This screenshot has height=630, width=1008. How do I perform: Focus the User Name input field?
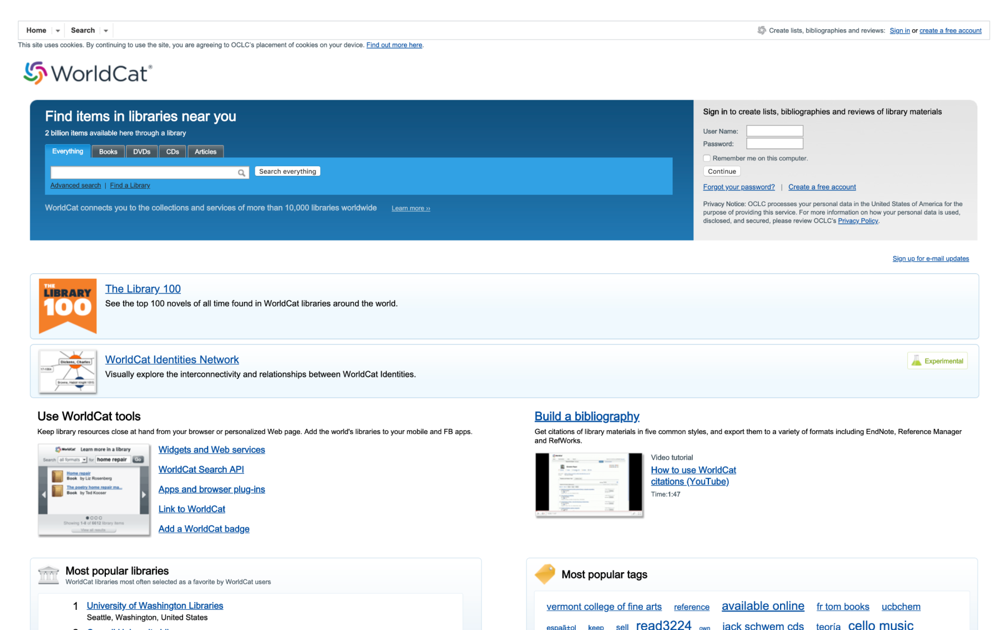tap(774, 131)
